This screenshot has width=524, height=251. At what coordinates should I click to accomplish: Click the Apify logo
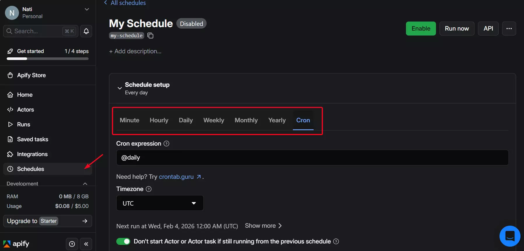tap(16, 244)
